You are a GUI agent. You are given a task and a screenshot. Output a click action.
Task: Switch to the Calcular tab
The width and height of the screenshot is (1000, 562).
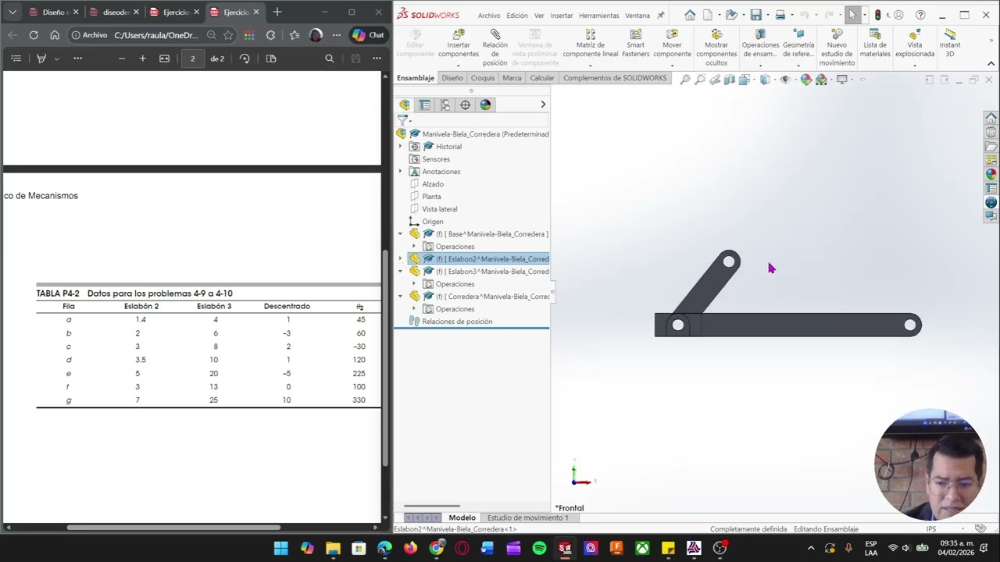point(542,78)
